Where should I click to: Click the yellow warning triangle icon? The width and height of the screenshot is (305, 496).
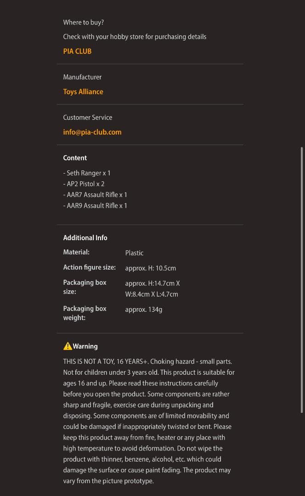tap(68, 346)
